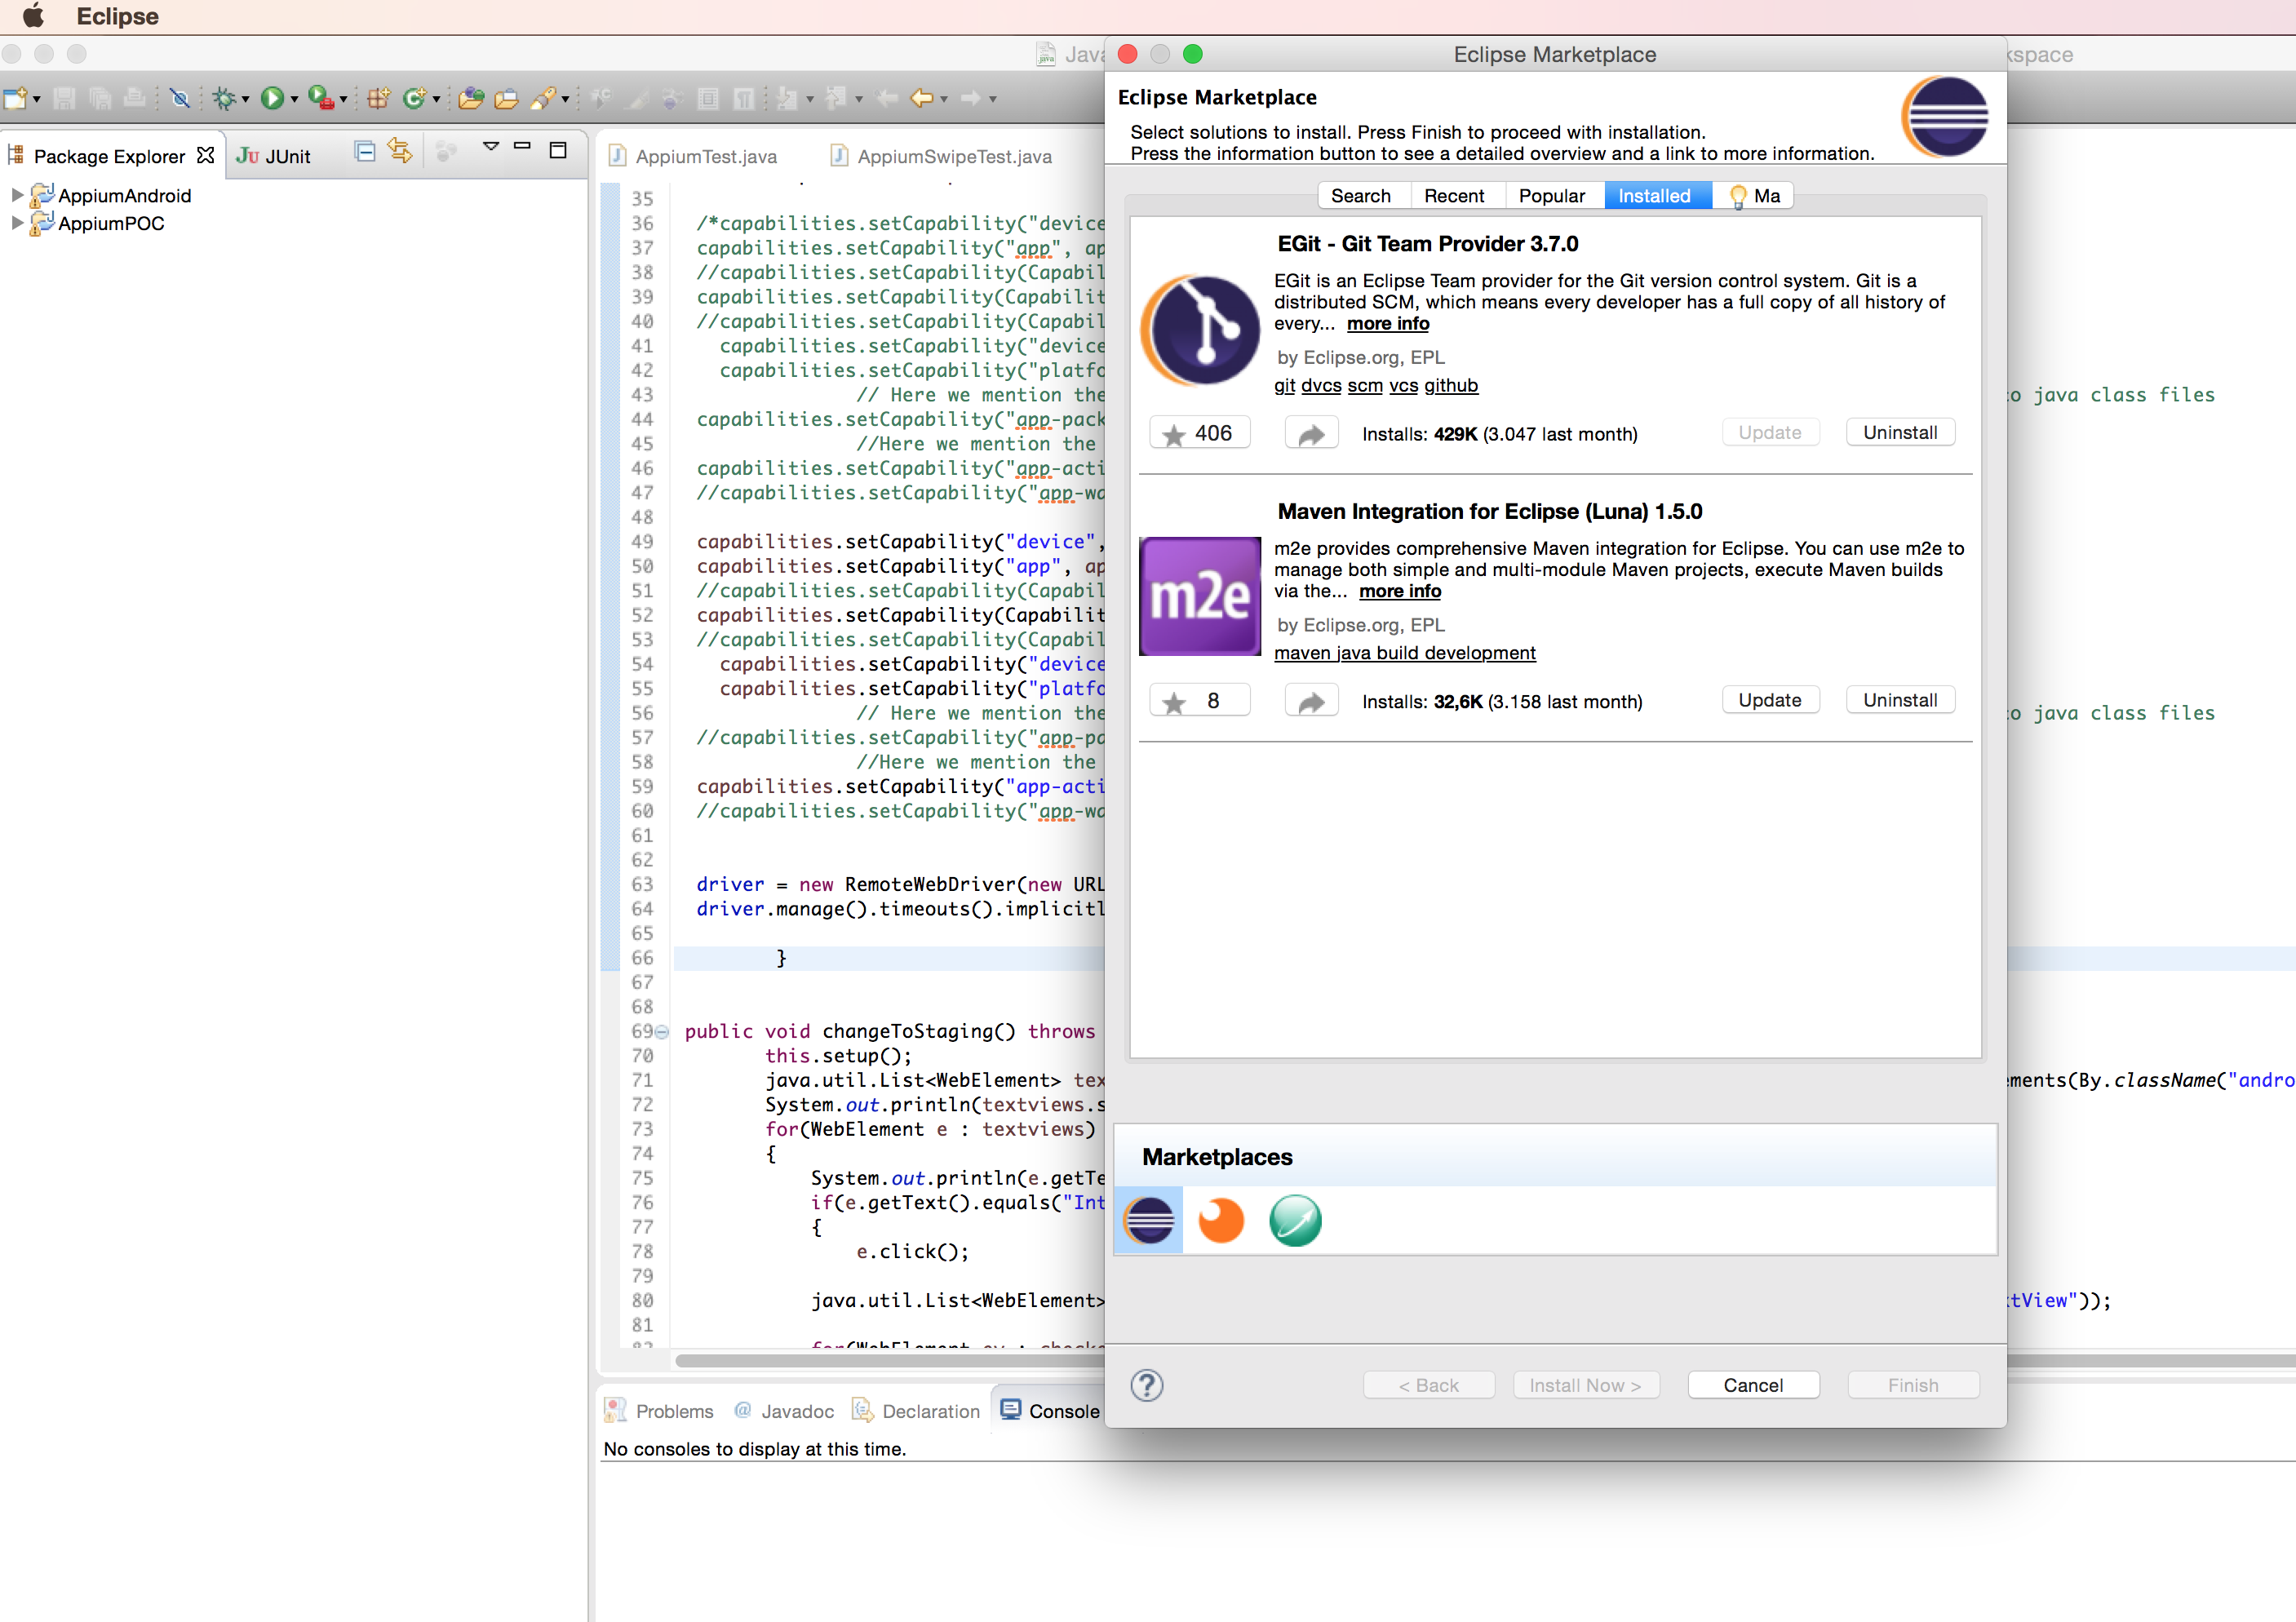2296x1622 pixels.
Task: Click the Cancel button in Marketplace dialog
Action: click(1753, 1385)
